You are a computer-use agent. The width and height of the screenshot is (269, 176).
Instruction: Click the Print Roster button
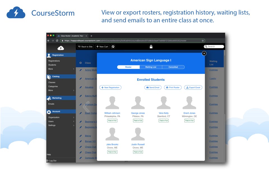[173, 87]
